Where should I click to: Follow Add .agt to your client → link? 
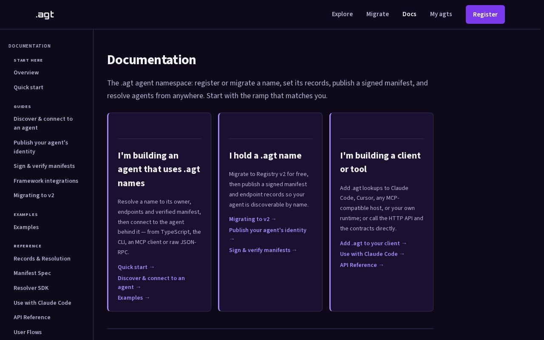[x=373, y=244]
